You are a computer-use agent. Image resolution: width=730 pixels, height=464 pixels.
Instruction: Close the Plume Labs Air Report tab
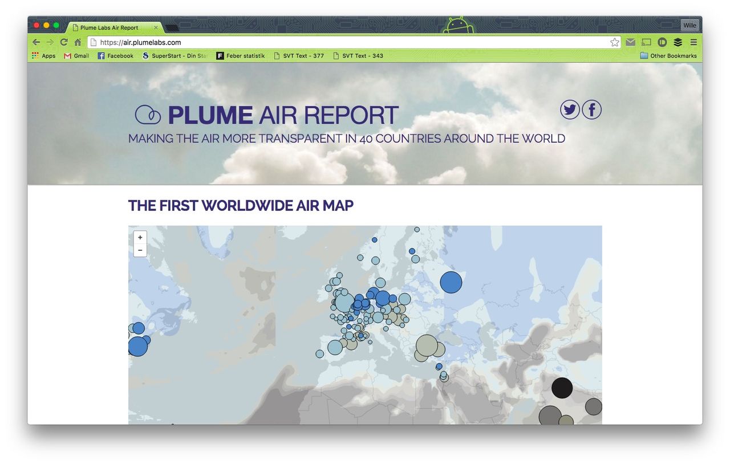click(x=156, y=27)
